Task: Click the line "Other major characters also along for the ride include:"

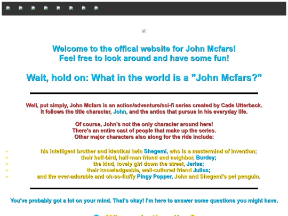Action: tap(144, 137)
